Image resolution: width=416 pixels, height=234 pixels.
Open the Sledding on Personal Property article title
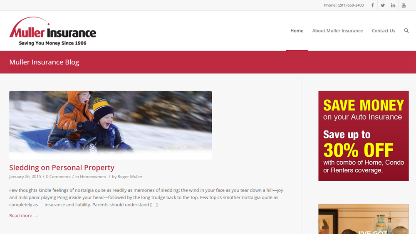[x=62, y=167]
